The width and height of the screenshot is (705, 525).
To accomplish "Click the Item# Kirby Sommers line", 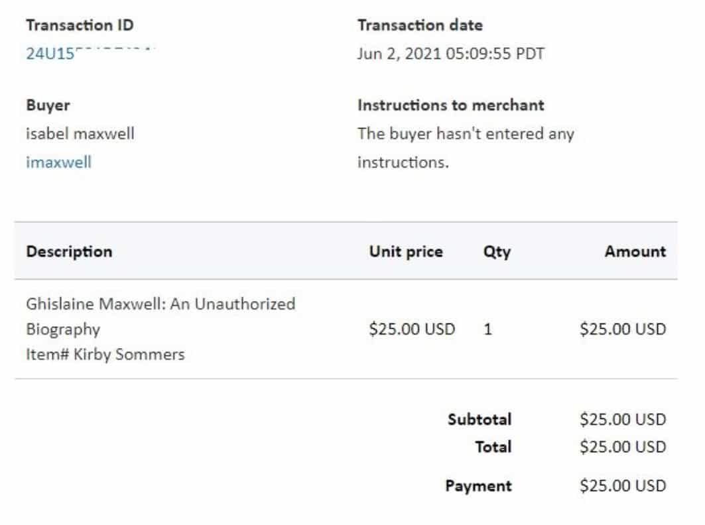I will point(105,355).
